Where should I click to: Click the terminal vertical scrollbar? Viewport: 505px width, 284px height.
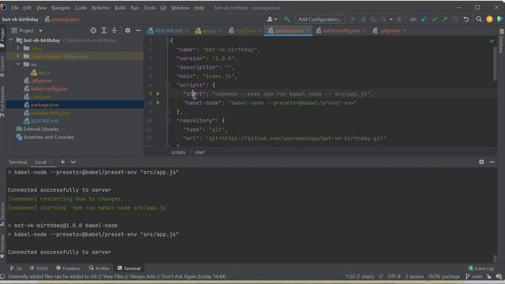point(495,258)
